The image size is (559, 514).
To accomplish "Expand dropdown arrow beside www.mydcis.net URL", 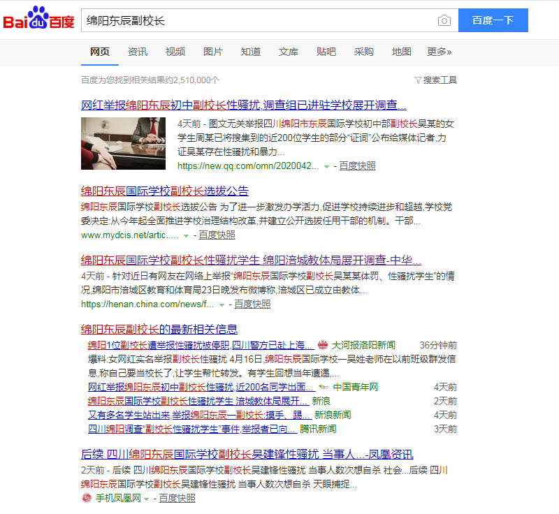I will click(x=186, y=236).
